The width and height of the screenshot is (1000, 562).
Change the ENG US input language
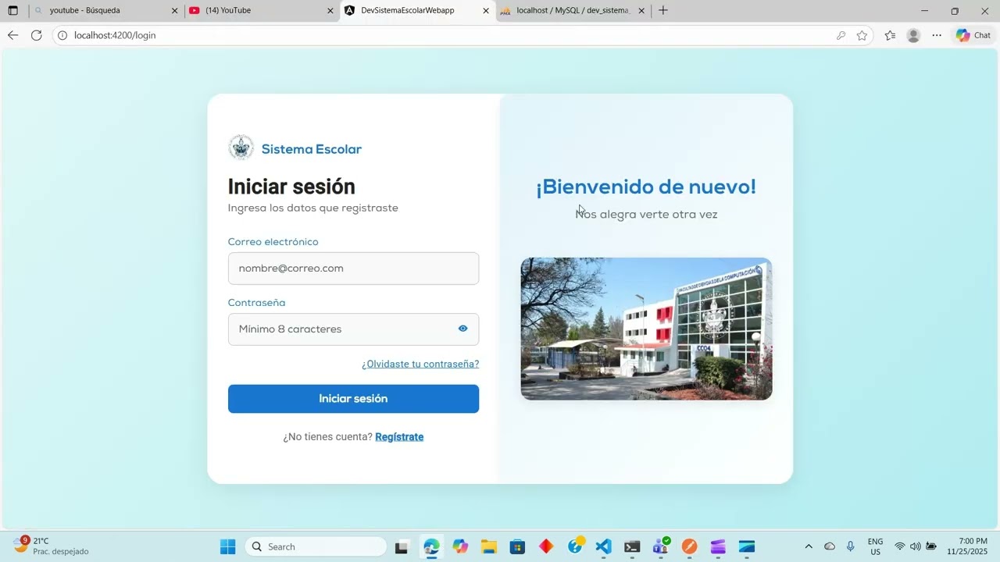(876, 546)
